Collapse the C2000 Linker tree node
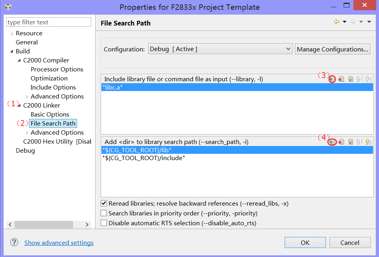The height and width of the screenshot is (257, 379). (19, 106)
